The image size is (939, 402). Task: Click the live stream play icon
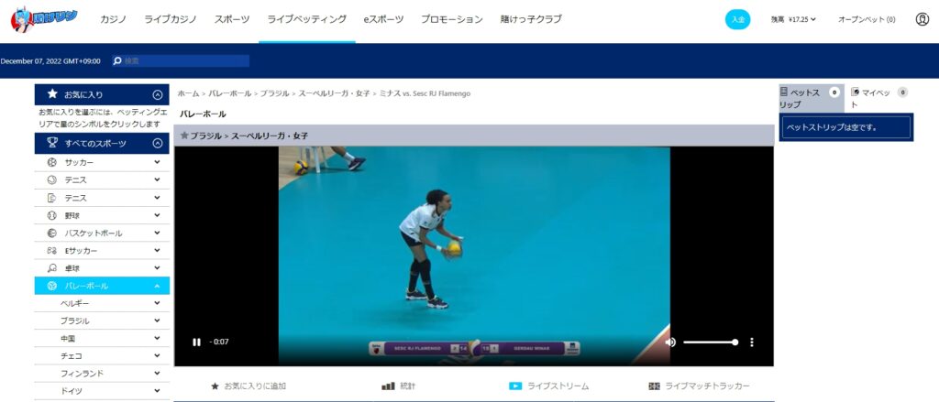click(x=515, y=386)
